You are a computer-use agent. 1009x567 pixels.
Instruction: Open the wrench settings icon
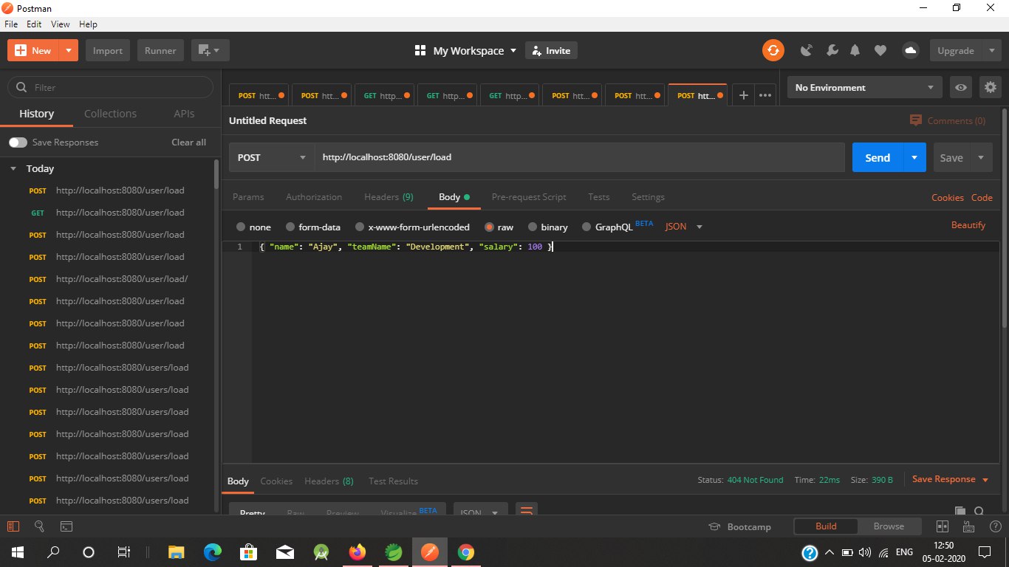tap(832, 50)
